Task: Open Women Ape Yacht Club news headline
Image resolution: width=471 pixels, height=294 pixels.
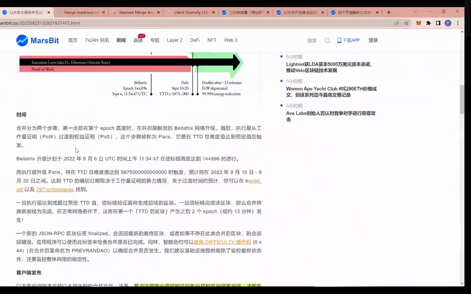Action: pyautogui.click(x=331, y=92)
